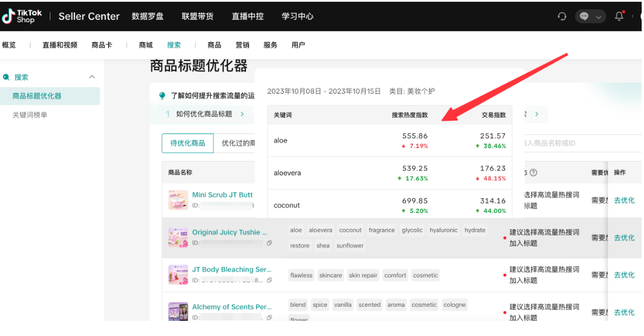Viewport: 644px width, 336px height.
Task: Click the aloe keyword tag
Action: [296, 230]
